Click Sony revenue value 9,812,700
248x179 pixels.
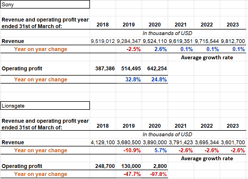pyautogui.click(x=233, y=41)
